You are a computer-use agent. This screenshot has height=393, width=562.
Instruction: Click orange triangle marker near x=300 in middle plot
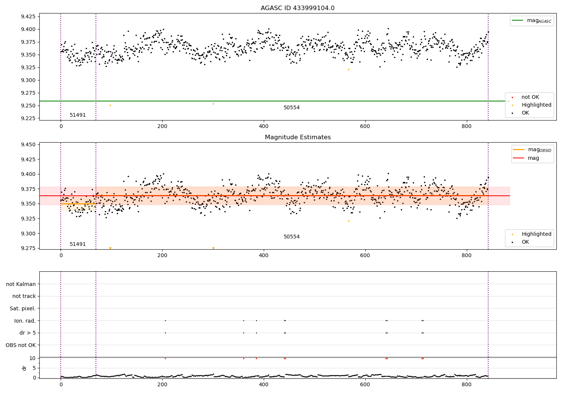pyautogui.click(x=213, y=248)
